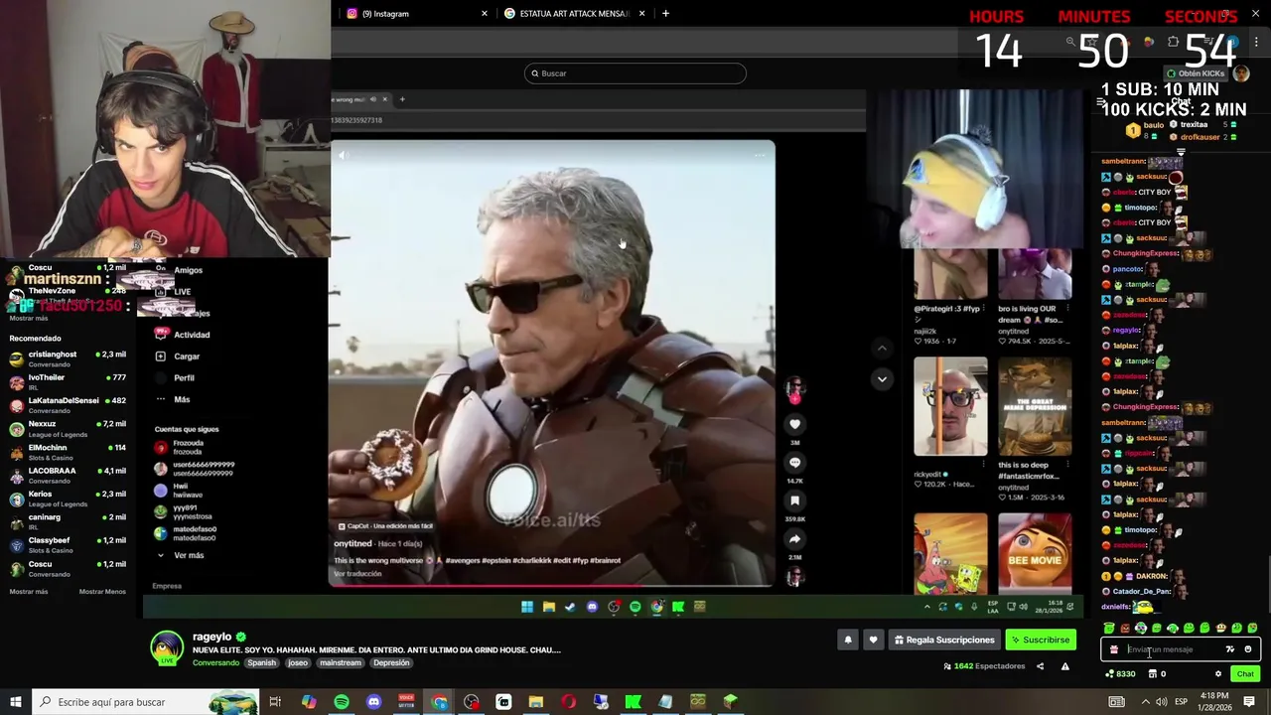Screen dimensions: 1271x715
Task: Open Chrome from the Windows taskbar
Action: (x=439, y=702)
